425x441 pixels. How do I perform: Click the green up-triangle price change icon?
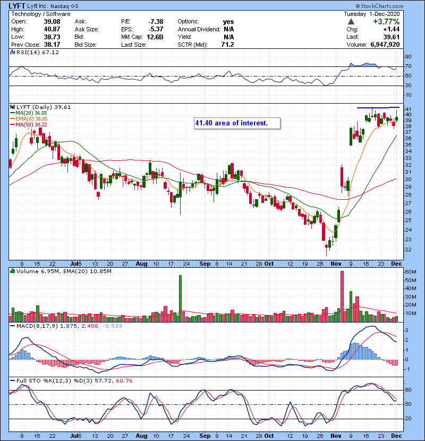[351, 22]
